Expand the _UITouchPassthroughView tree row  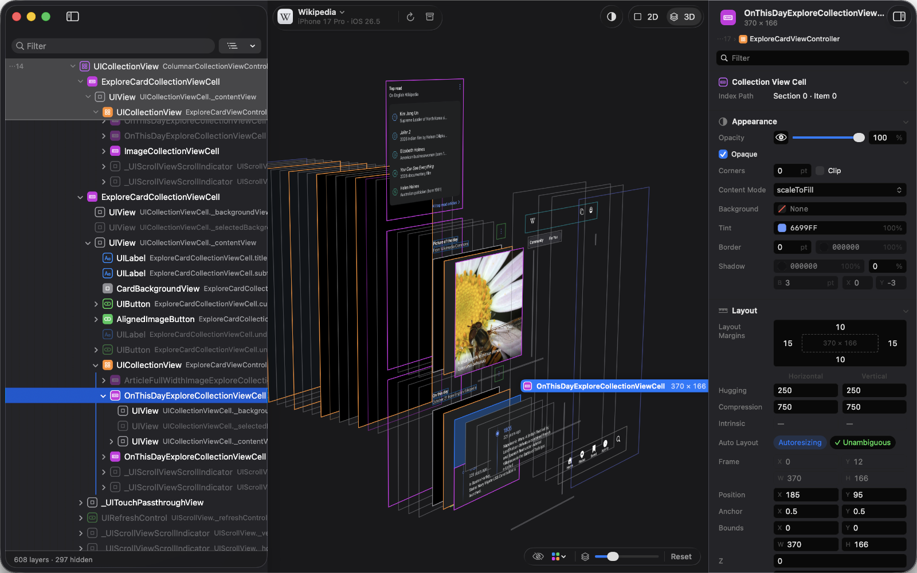[x=81, y=503]
